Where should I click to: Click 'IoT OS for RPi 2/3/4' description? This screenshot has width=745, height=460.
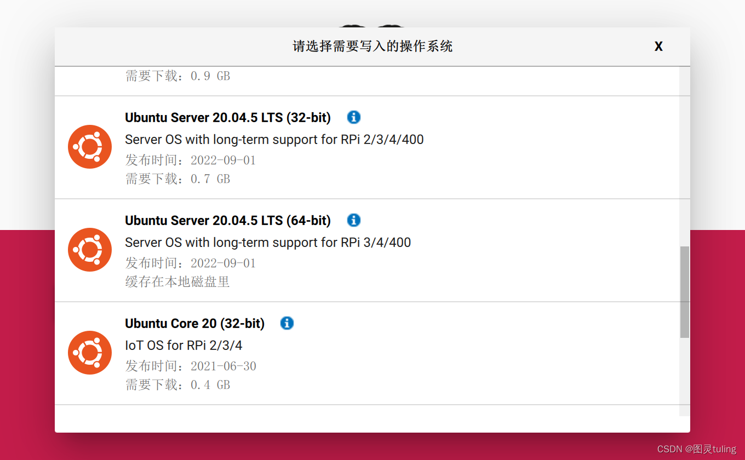point(184,346)
